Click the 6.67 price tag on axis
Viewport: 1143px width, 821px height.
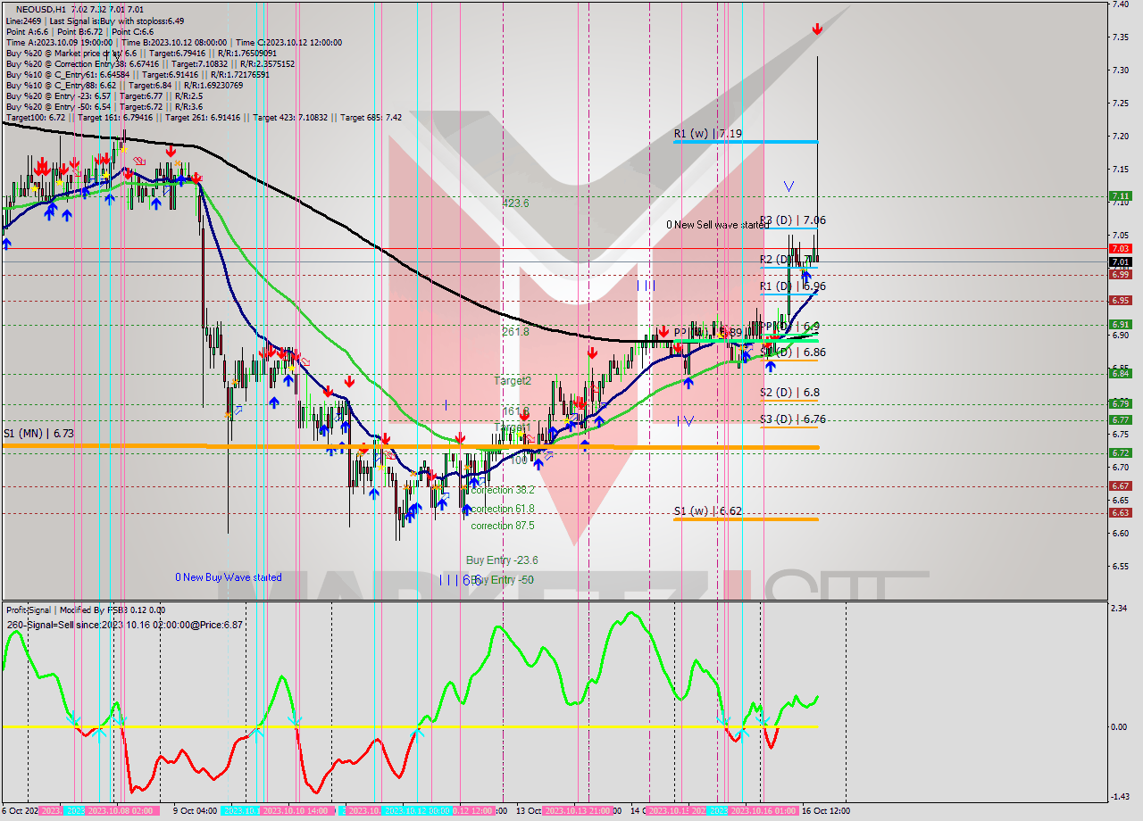click(1120, 485)
